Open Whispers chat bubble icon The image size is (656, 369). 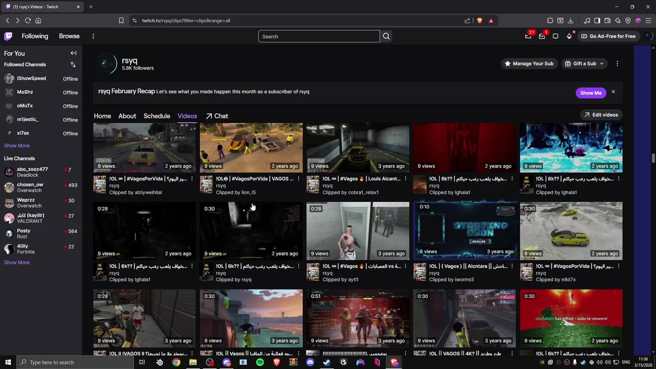tap(556, 36)
